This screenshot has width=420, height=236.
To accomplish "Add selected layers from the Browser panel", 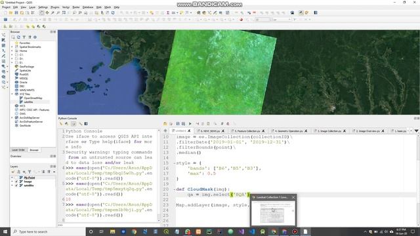I will [x=13, y=37].
